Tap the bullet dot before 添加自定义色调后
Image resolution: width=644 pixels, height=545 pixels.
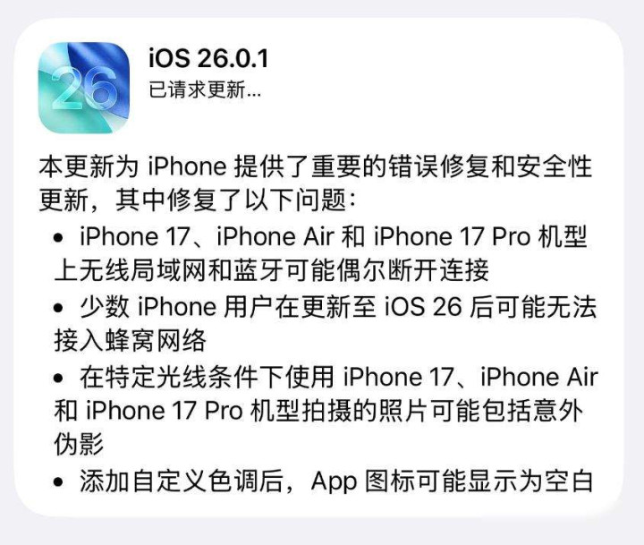point(58,481)
